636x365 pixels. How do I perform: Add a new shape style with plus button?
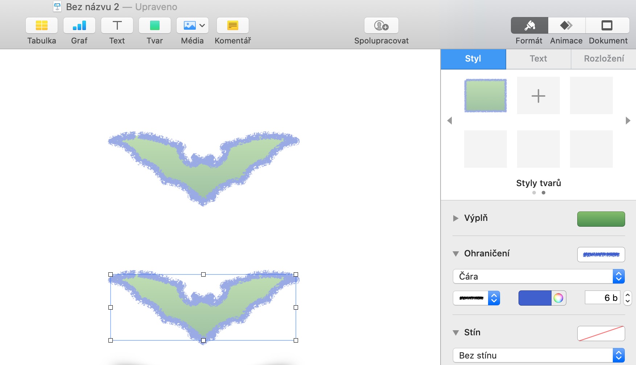tap(538, 96)
